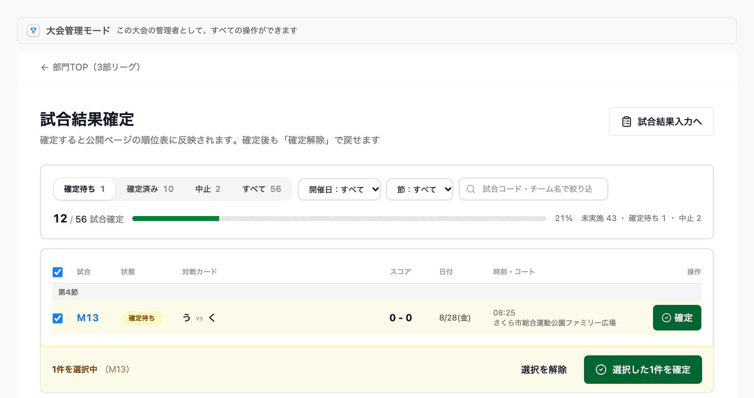Confirm match M13 with the row 確定 button
Screen dimensions: 754x398
(677, 318)
